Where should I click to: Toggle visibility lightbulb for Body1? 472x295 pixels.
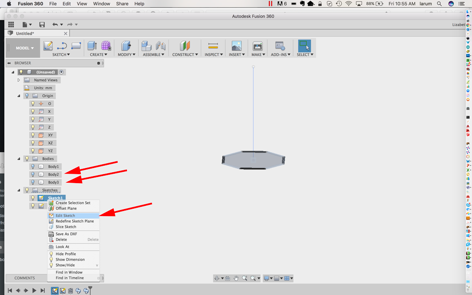click(x=33, y=167)
